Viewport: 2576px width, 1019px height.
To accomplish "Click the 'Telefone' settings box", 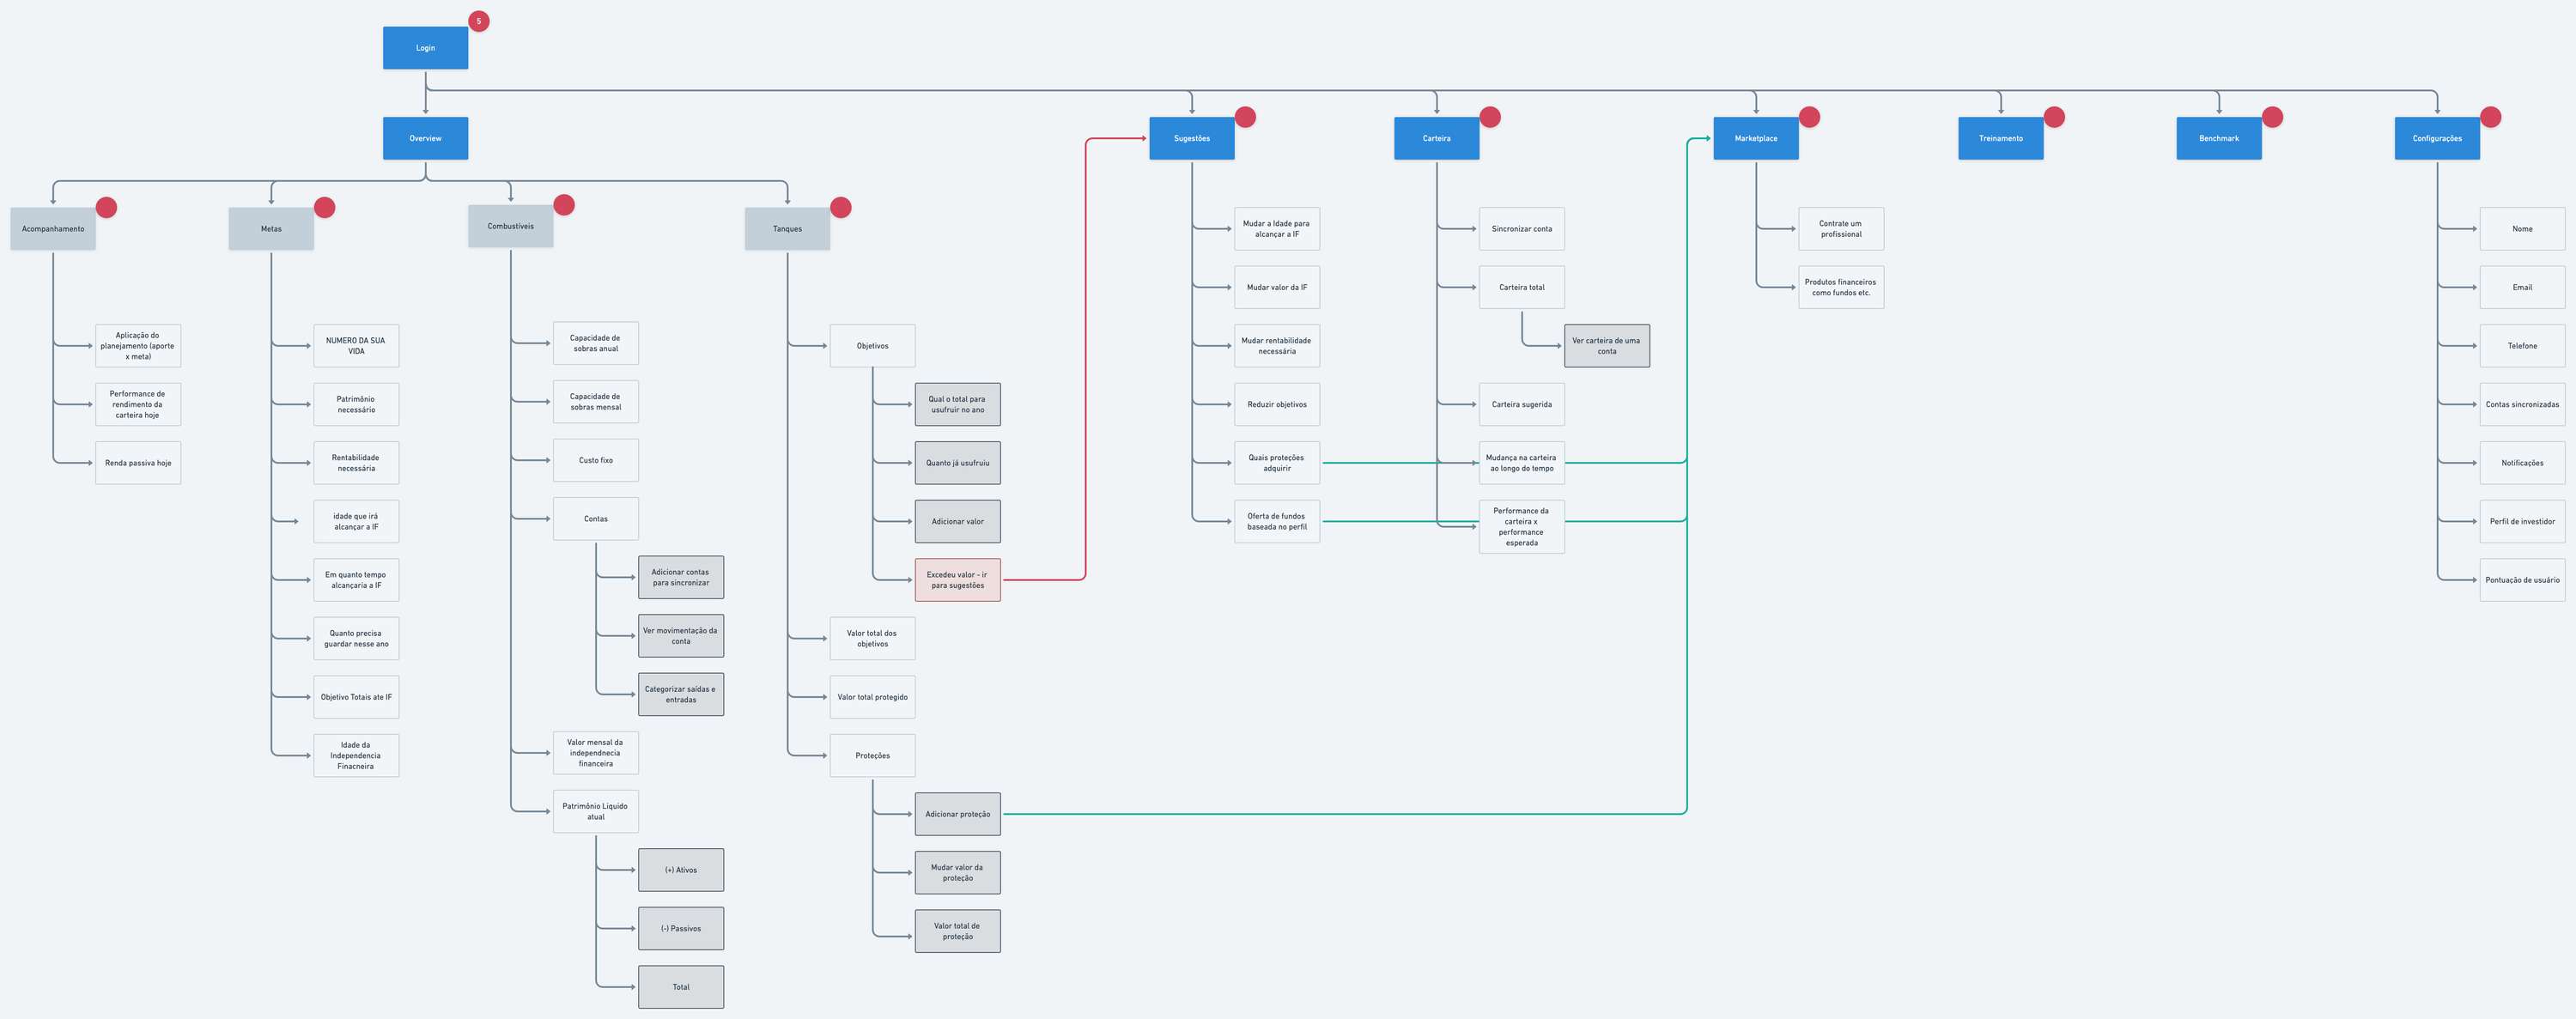I will point(2522,346).
